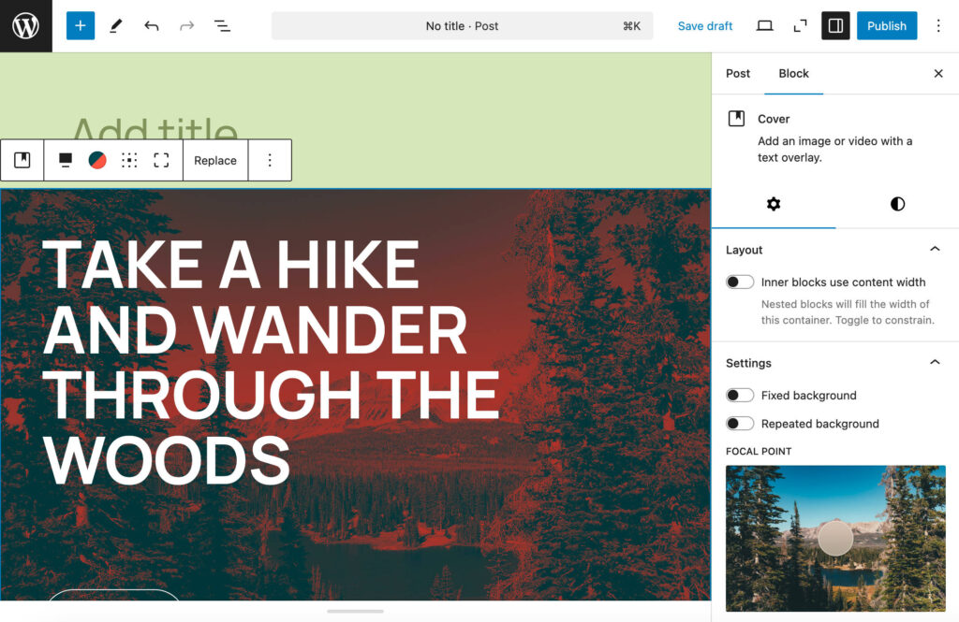The image size is (959, 622).
Task: Select the editing Tools pencil icon
Action: 115,25
